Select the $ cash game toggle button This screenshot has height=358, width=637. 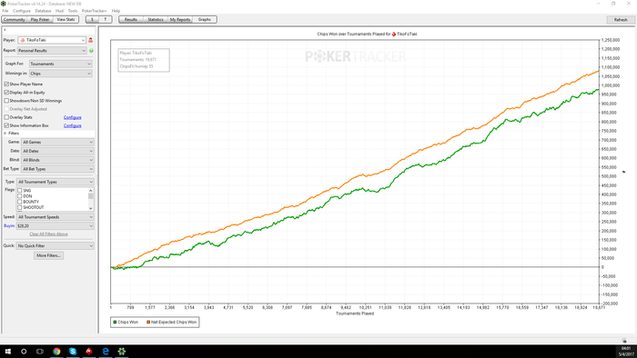click(x=92, y=19)
